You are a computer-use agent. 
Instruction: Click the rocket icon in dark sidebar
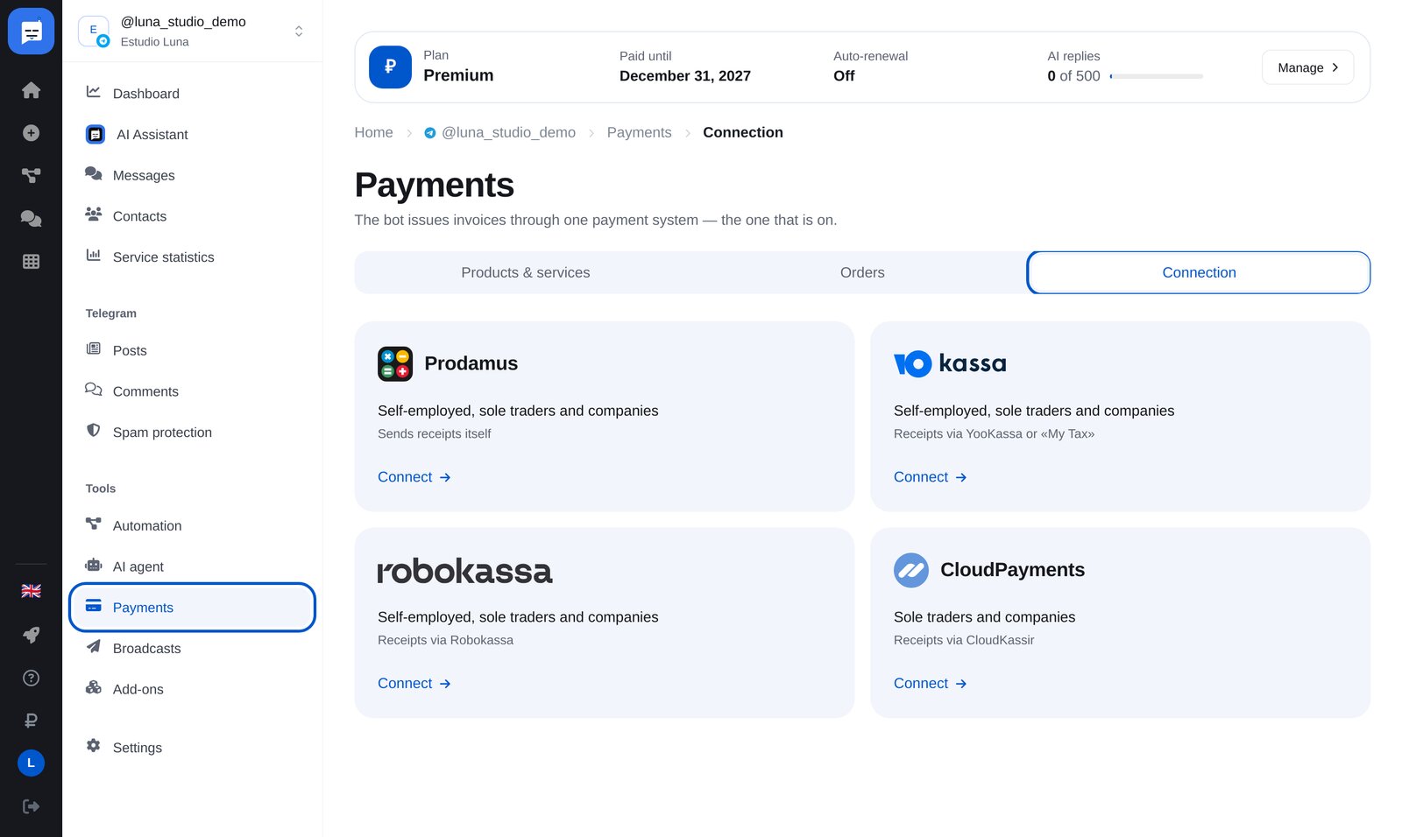pos(31,635)
